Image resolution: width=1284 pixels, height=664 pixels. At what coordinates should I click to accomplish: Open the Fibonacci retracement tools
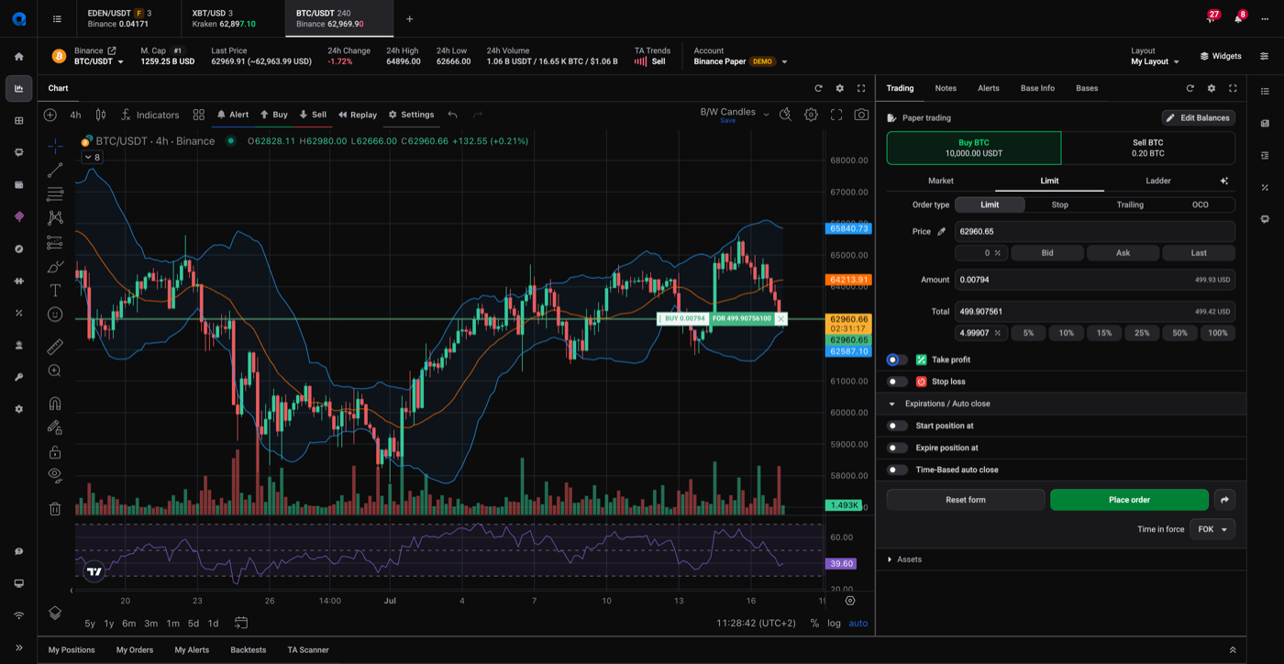tap(55, 194)
